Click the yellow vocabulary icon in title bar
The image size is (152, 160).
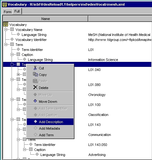pyautogui.click(x=5, y=4)
